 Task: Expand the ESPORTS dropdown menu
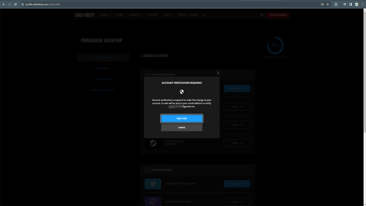135,15
